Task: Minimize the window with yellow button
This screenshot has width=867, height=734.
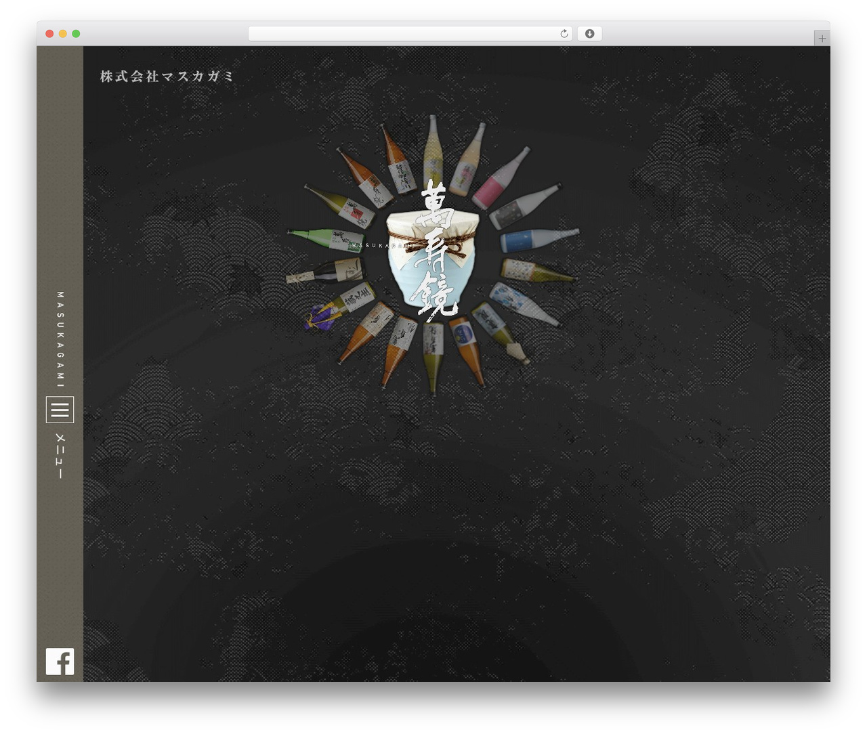Action: pyautogui.click(x=62, y=34)
